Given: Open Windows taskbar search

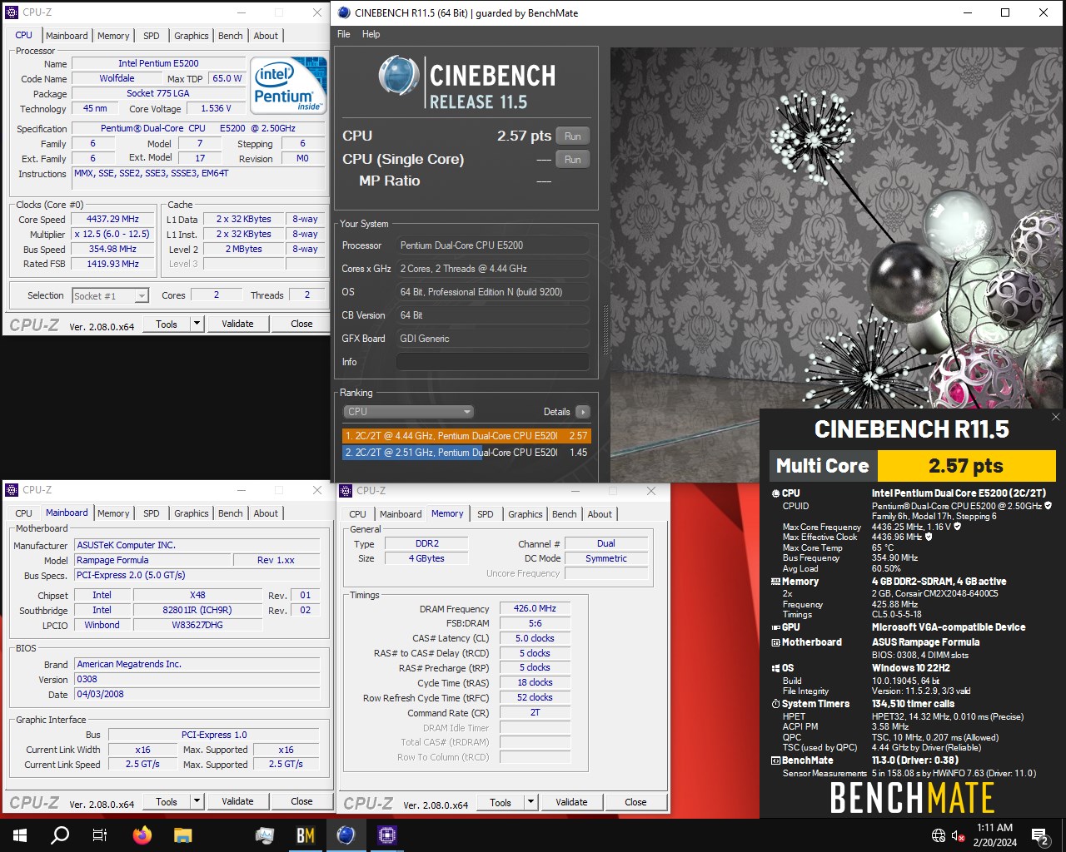Looking at the screenshot, I should (60, 835).
